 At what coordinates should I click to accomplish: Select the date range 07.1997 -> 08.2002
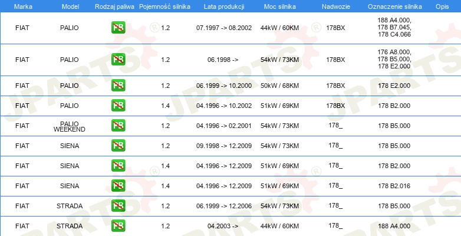tap(224, 28)
